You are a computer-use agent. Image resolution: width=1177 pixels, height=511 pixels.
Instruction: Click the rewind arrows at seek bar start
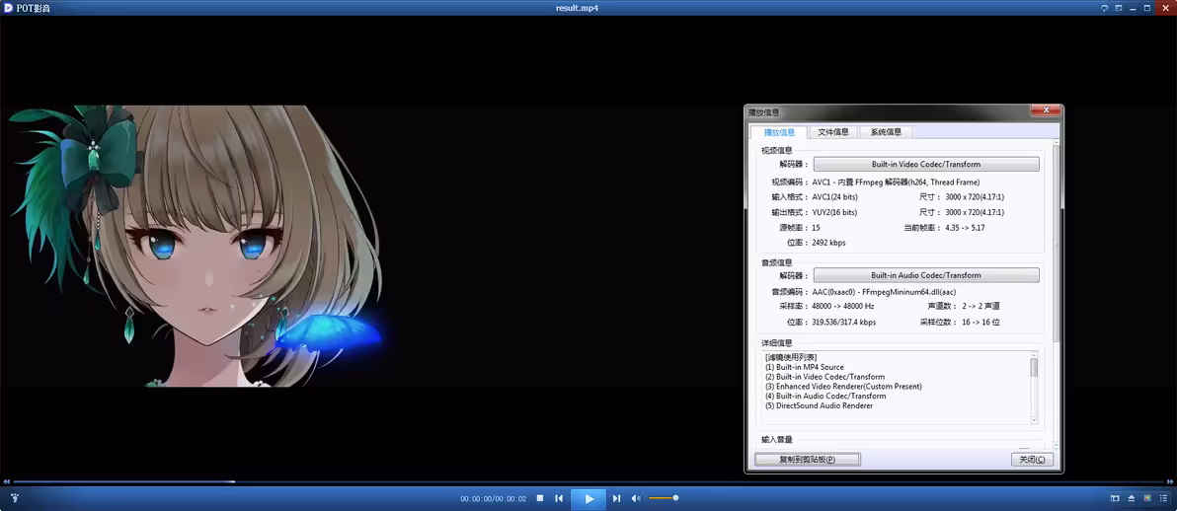(x=7, y=481)
